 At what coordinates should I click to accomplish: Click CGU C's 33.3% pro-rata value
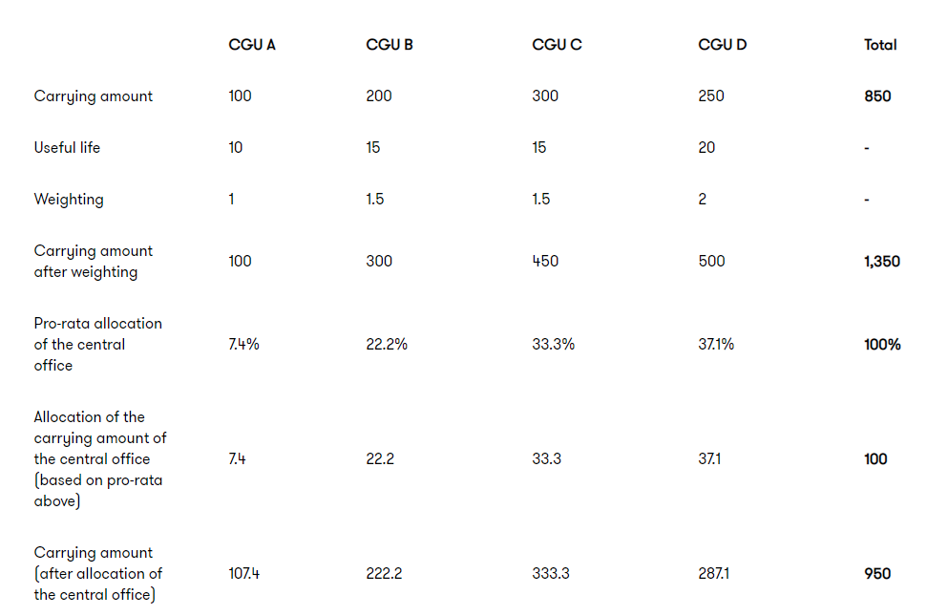click(554, 345)
